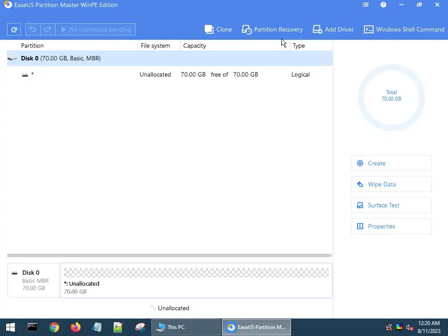Screen dimensions: 448x336
Task: Click the refresh disk information icon
Action: [14, 29]
